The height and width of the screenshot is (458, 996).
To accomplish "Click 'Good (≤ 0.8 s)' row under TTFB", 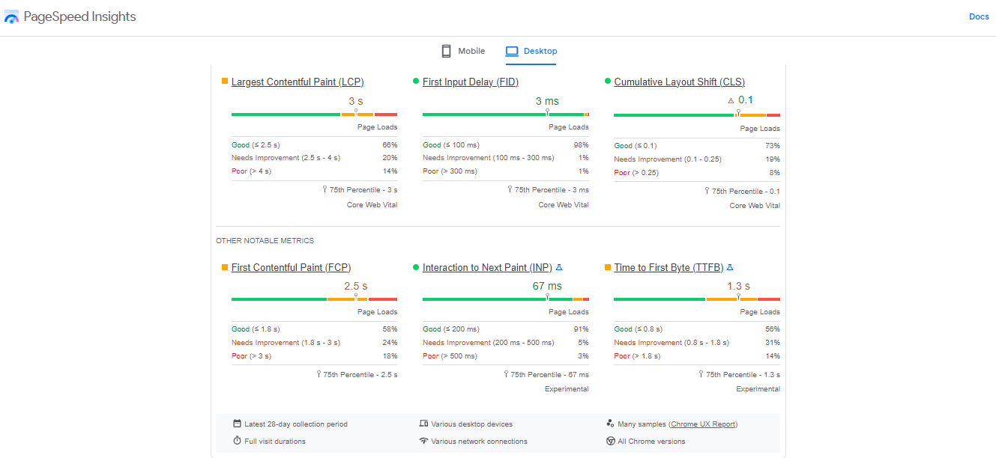I will [x=697, y=329].
